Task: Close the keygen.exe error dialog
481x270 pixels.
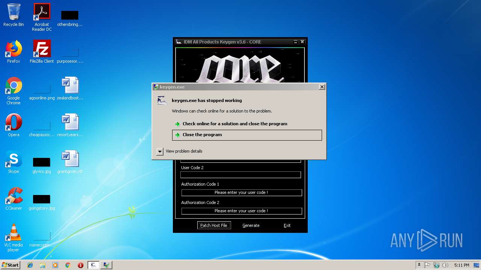Action: coord(322,87)
